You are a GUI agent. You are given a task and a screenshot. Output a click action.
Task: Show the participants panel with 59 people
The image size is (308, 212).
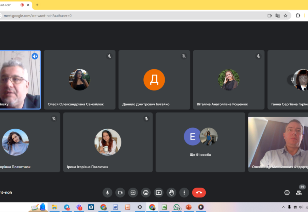point(299,193)
